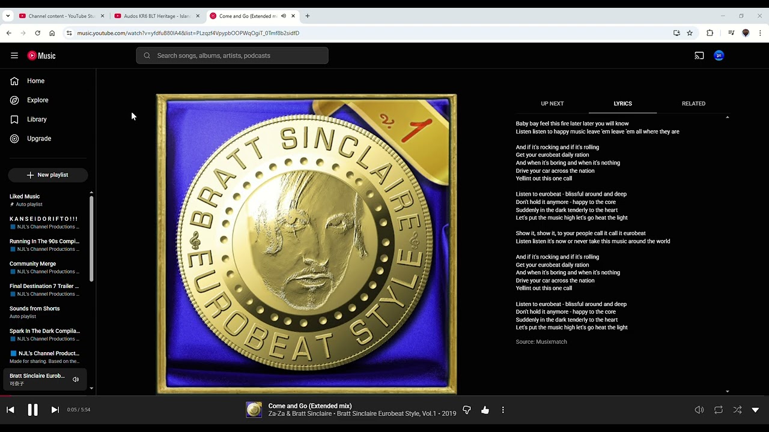Open the Liked Music playlist
This screenshot has height=432, width=769.
click(x=45, y=200)
